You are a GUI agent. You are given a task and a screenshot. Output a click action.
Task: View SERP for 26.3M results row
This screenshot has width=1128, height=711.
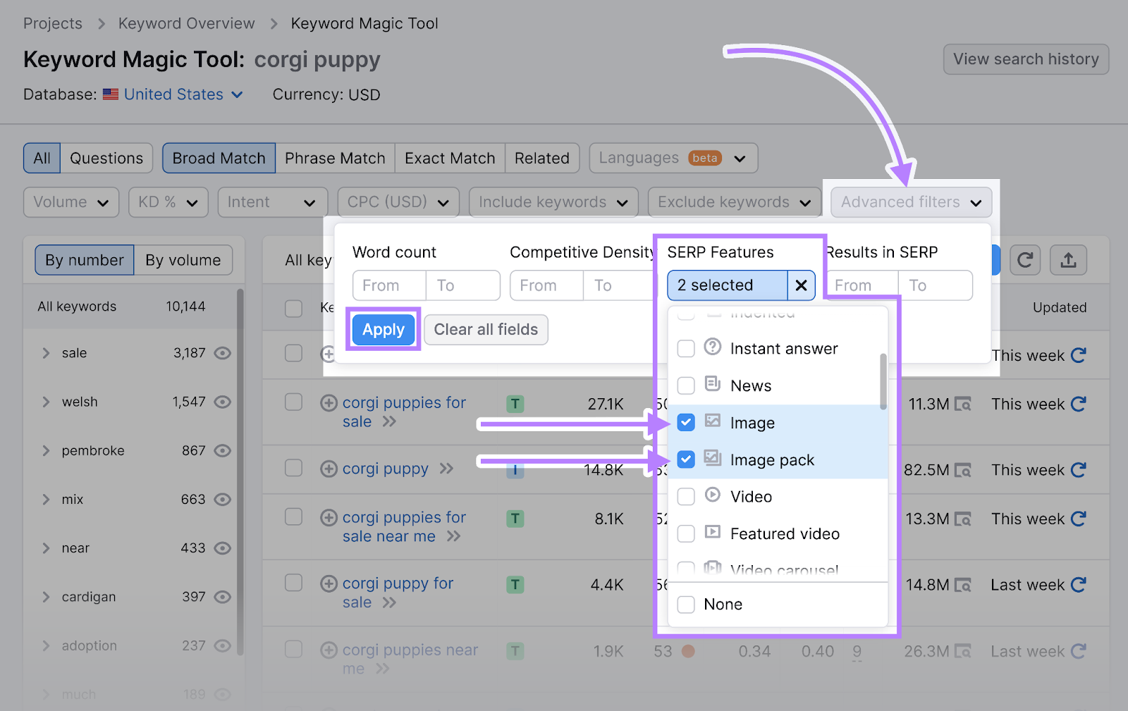pos(962,651)
